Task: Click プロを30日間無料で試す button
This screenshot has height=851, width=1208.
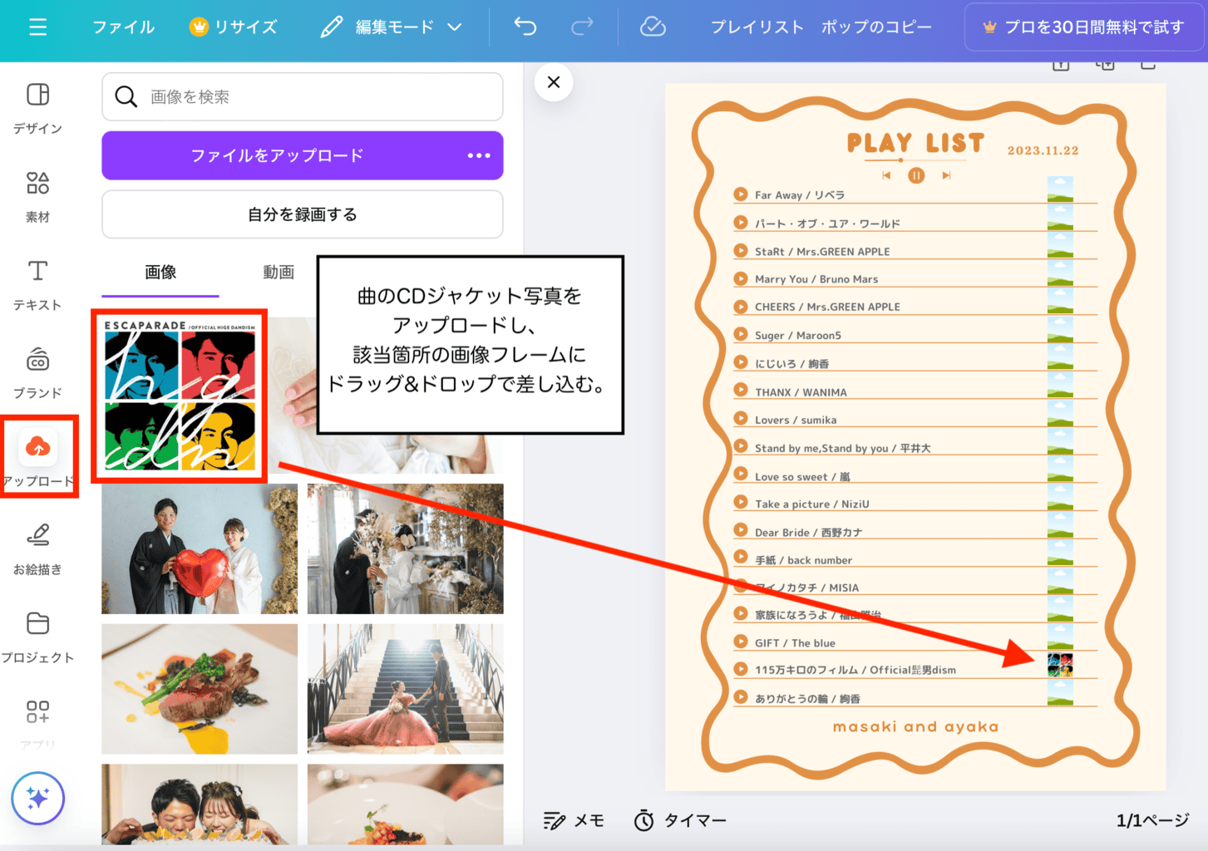Action: [1085, 27]
